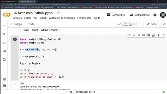The height and width of the screenshot is (94, 167).
Task: Open the table of contents sidebar icon
Action: tap(4, 26)
